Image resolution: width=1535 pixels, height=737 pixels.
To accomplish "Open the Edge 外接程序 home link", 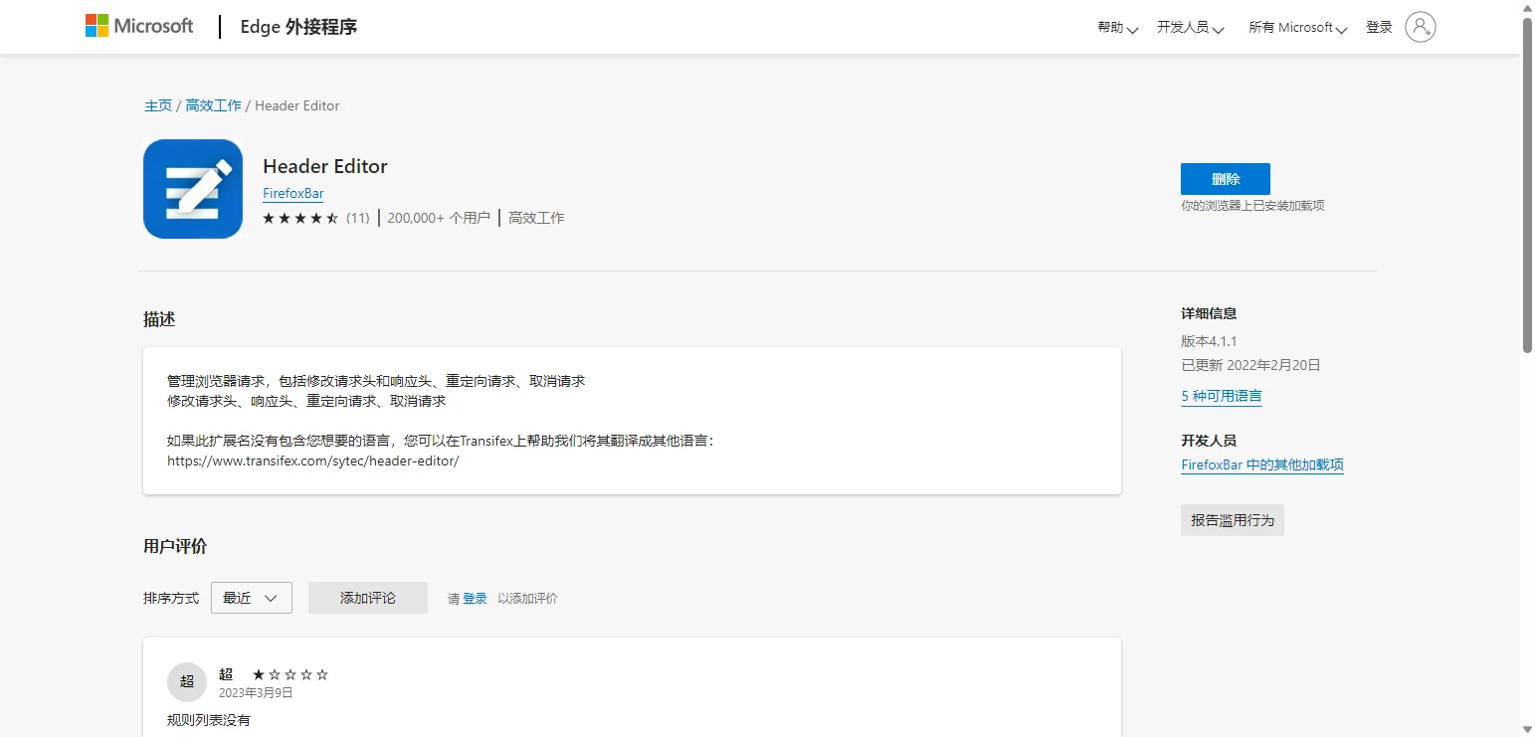I will 298,27.
